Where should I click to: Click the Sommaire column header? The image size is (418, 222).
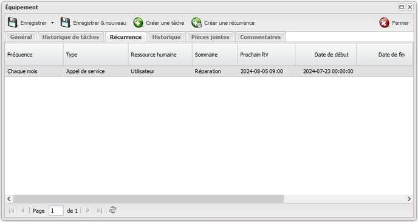tap(214, 54)
